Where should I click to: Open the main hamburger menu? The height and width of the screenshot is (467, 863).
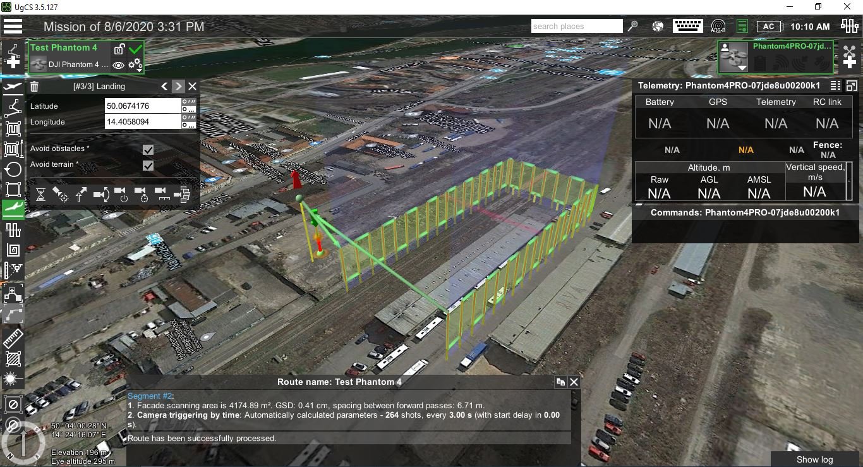coord(13,27)
